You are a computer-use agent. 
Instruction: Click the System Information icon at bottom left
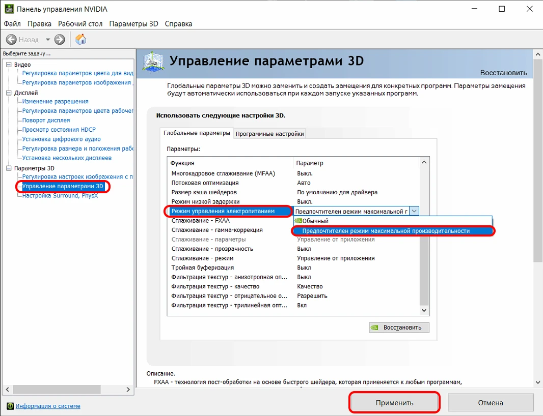click(x=10, y=406)
